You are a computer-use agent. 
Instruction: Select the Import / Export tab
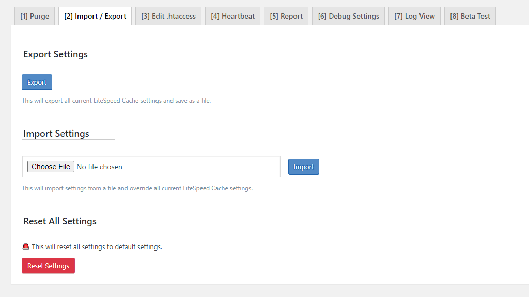pos(95,16)
